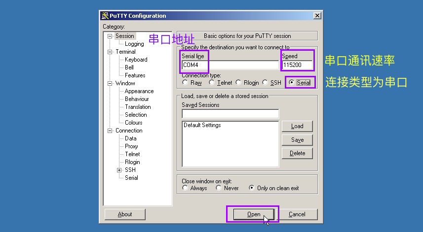Open Serial settings in category tree
The height and width of the screenshot is (232, 423).
(131, 178)
